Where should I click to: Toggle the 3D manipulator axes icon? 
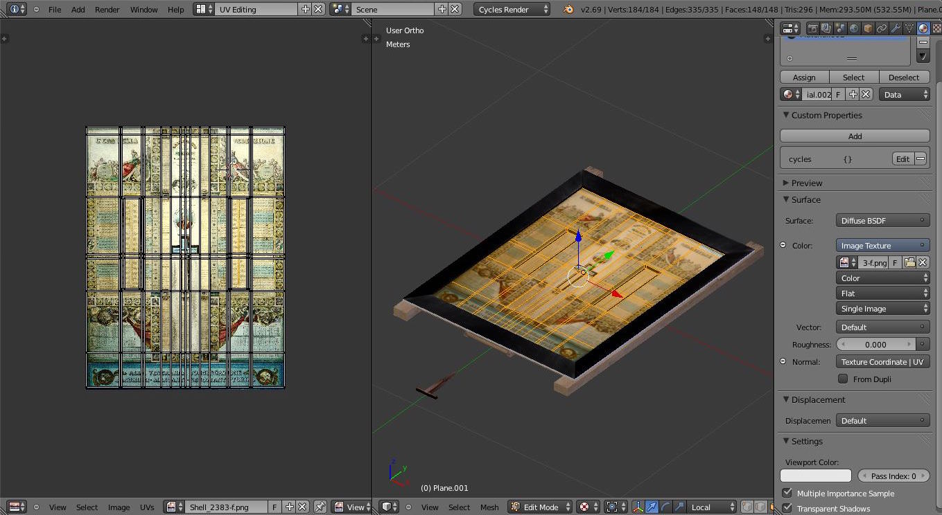coord(638,507)
